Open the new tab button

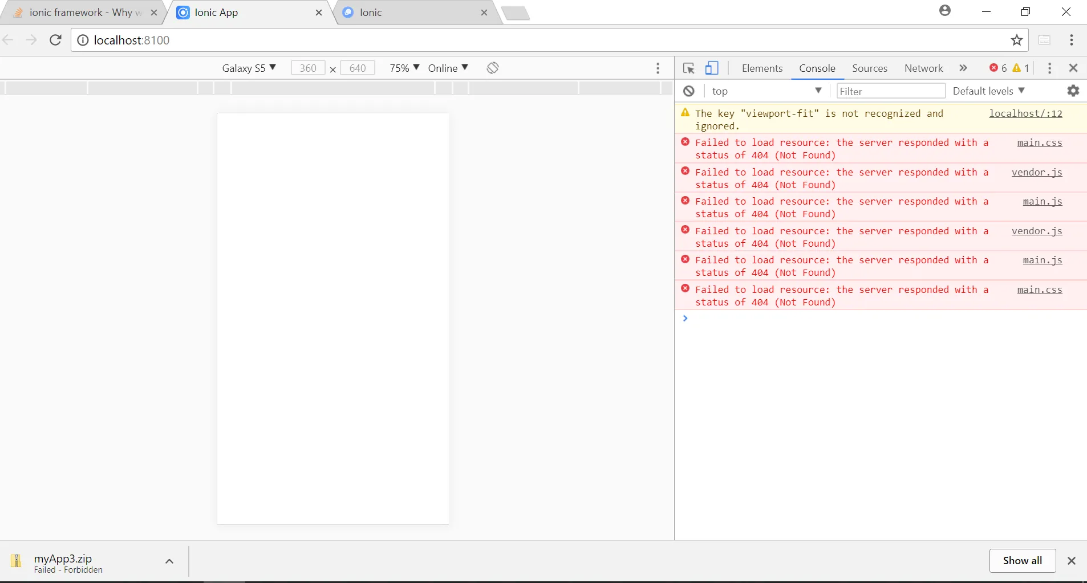coord(516,13)
